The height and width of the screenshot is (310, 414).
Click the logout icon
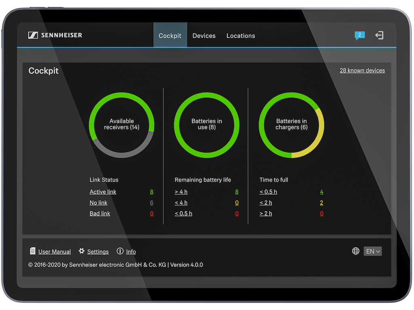click(379, 36)
